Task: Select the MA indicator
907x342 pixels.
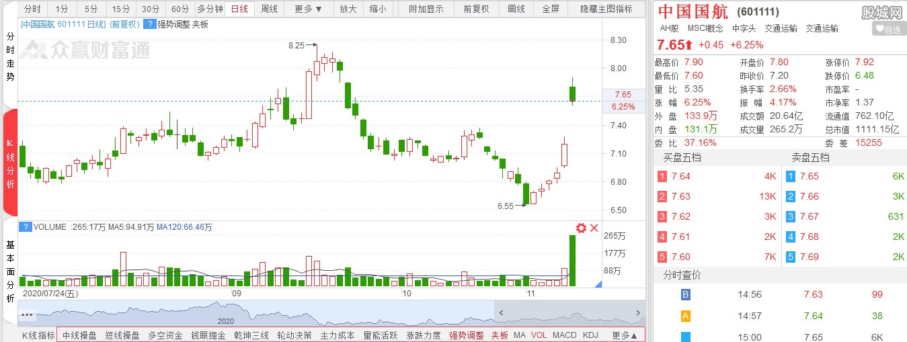Action: 520,335
